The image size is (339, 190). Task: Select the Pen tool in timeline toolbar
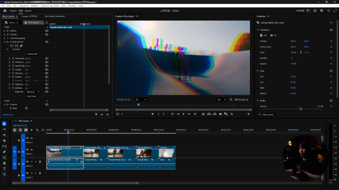(x=4, y=152)
